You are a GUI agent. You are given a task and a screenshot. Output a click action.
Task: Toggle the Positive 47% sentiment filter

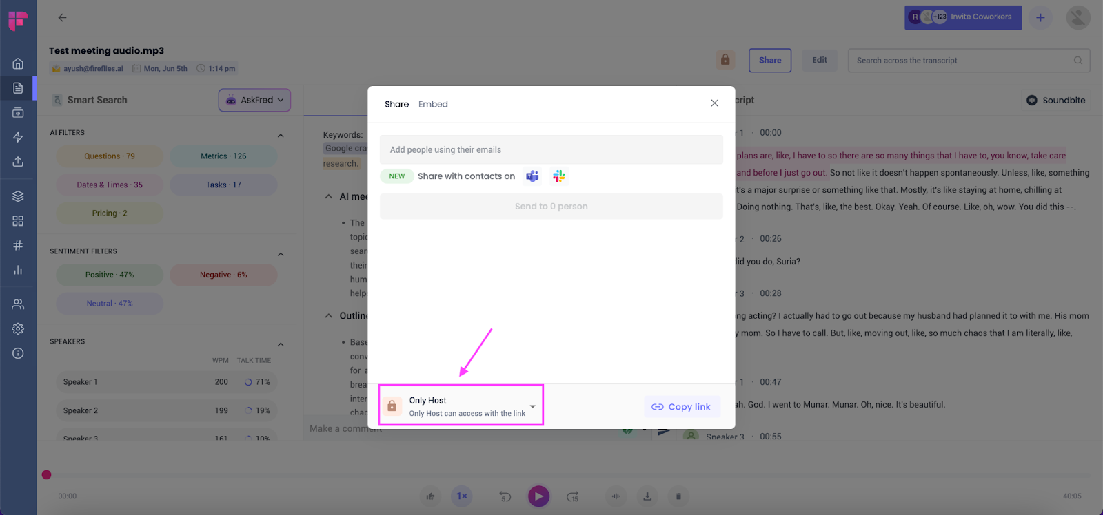pyautogui.click(x=110, y=275)
